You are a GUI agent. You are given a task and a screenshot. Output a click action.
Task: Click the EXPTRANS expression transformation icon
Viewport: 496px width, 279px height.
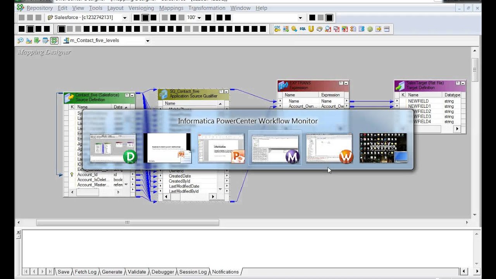pos(283,85)
